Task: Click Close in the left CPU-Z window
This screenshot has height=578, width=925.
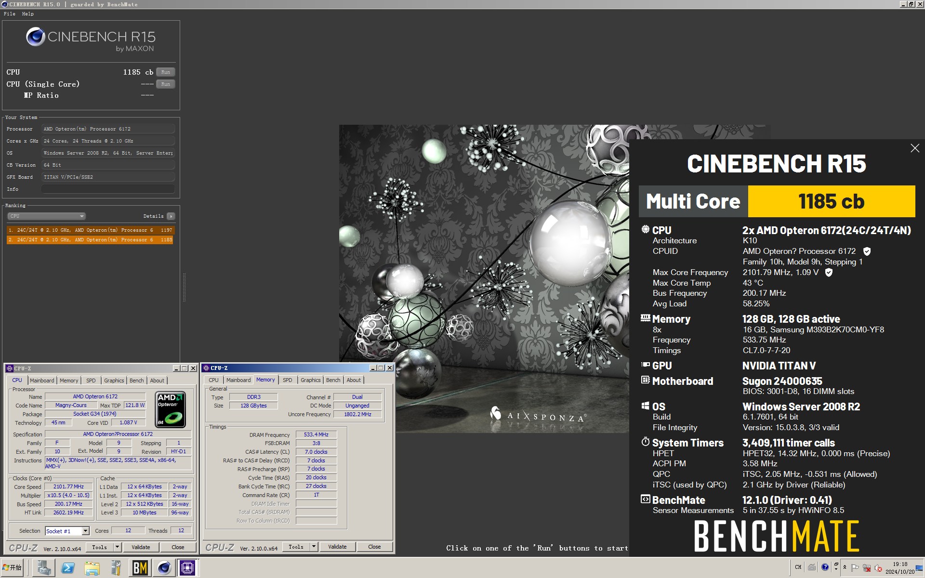Action: click(178, 547)
